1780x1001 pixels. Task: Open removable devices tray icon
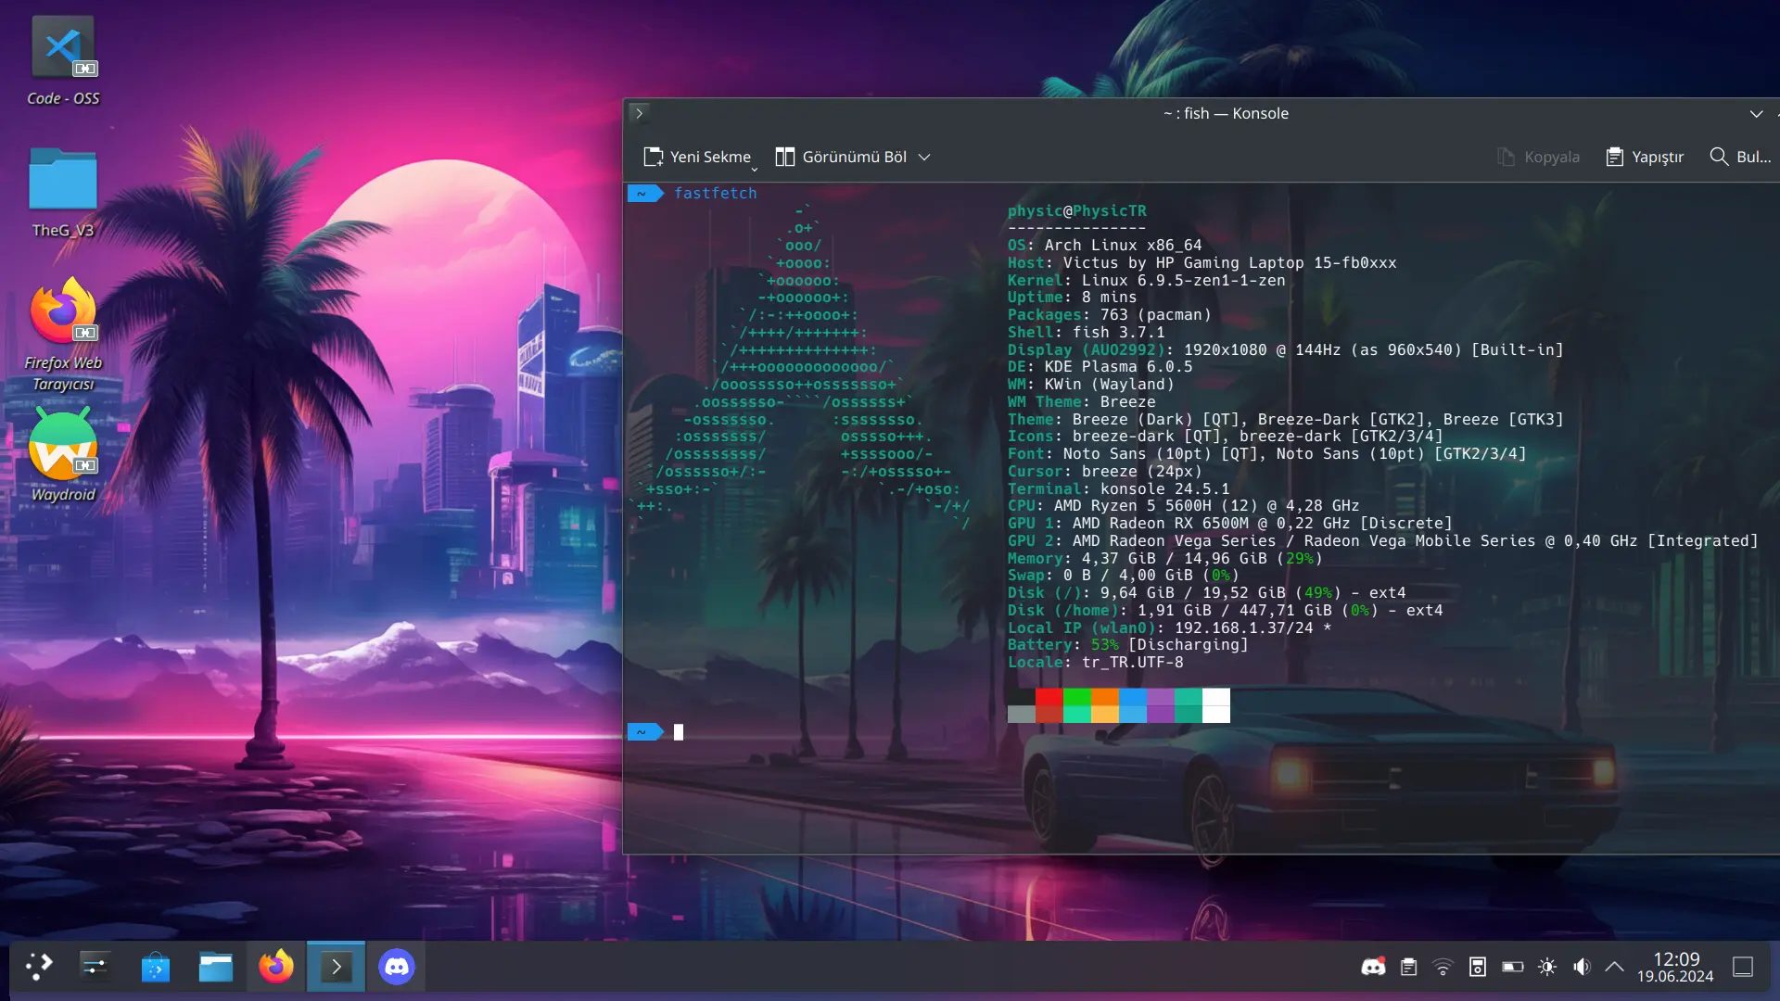pos(1478,967)
